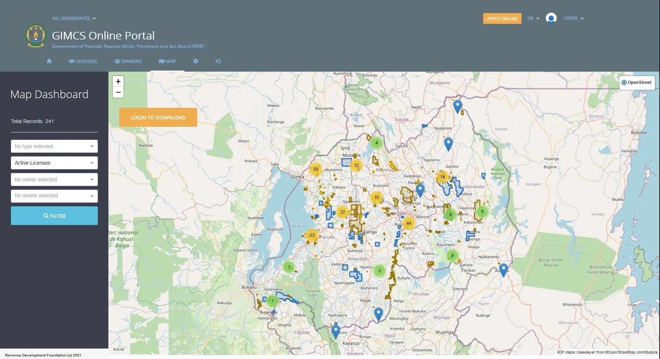Screen dimensions: 660x359
Task: Click the sign-in arrow icon in navbar
Action: [218, 61]
